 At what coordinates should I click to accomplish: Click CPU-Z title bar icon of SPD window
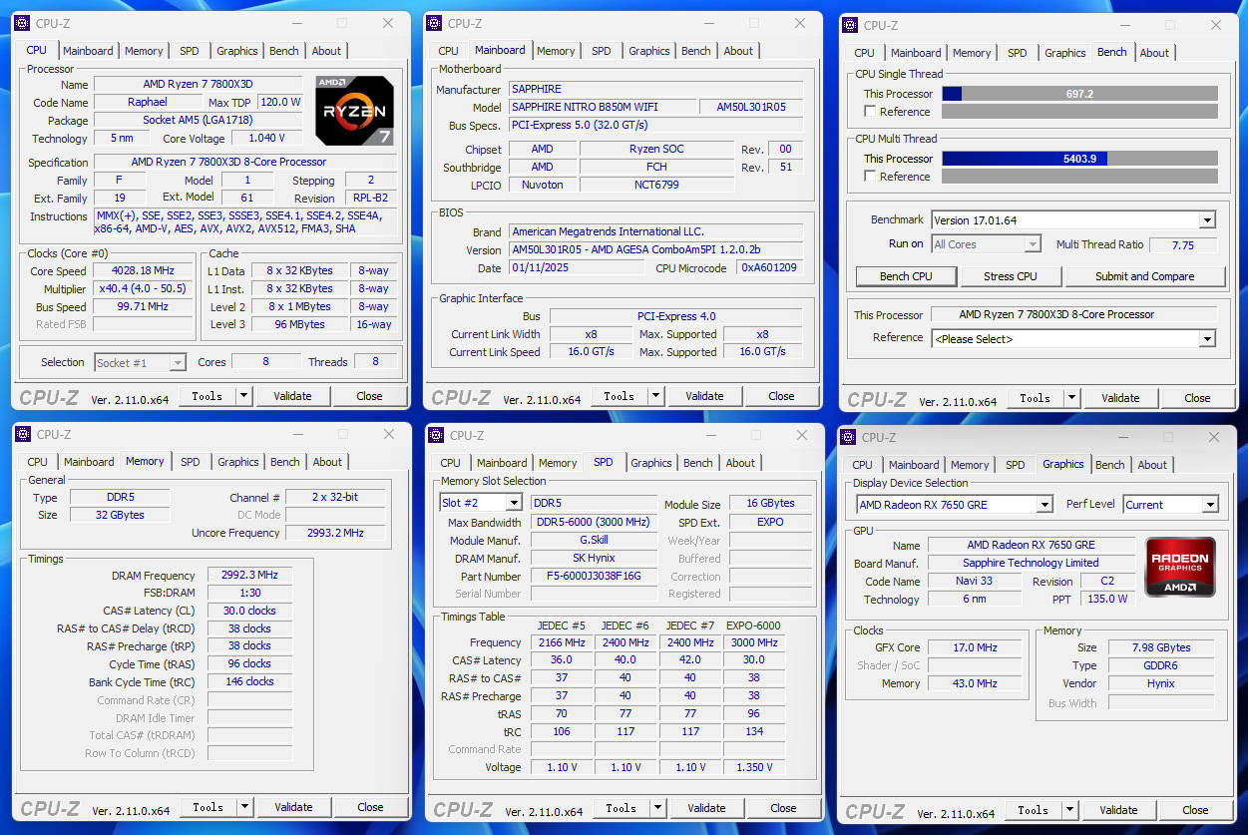pos(436,435)
